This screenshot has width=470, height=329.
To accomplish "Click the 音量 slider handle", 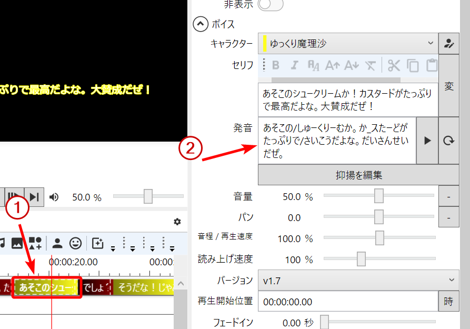I will pyautogui.click(x=378, y=196).
